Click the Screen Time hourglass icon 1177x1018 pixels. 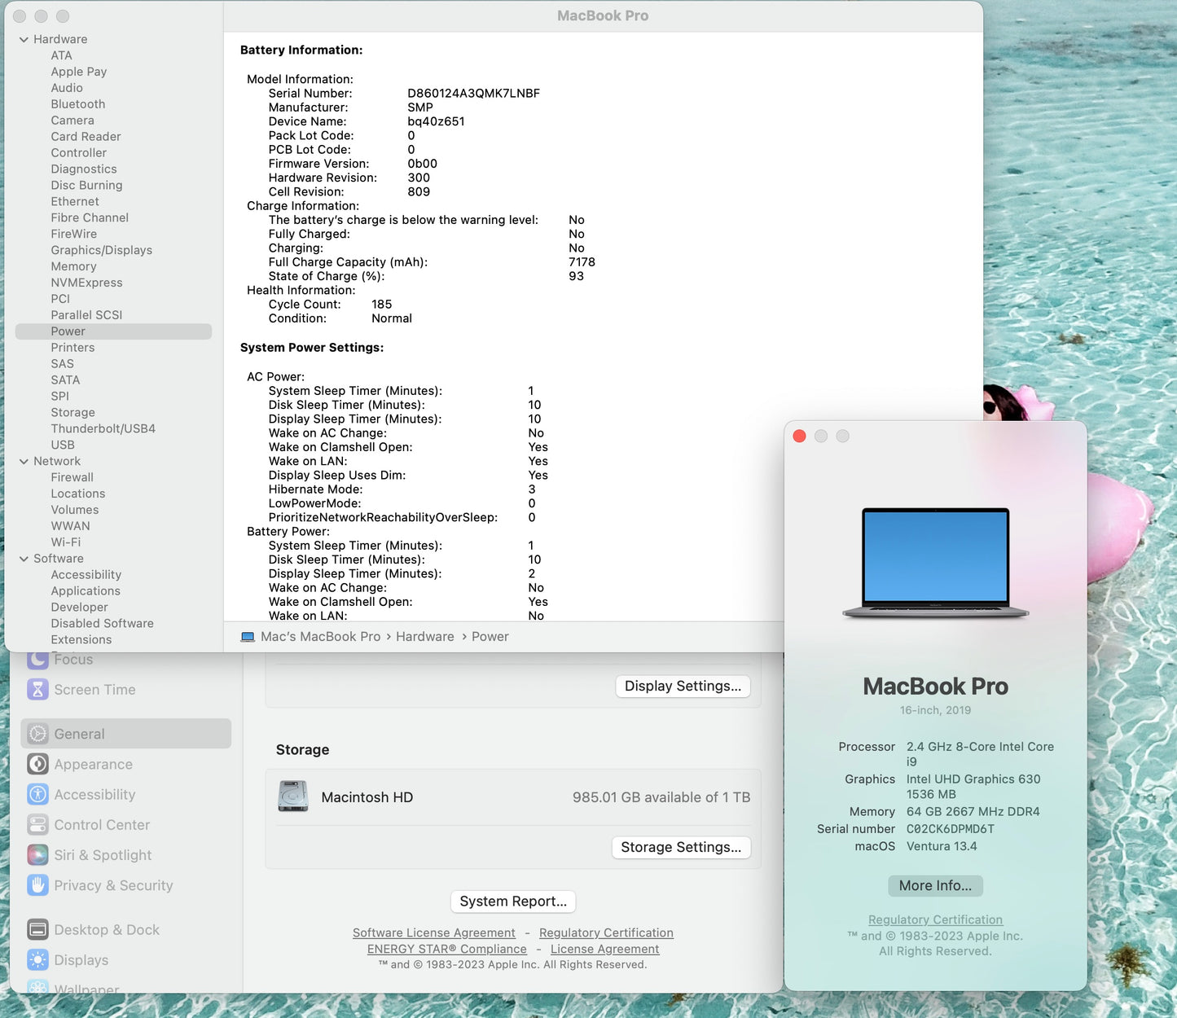[x=37, y=690]
